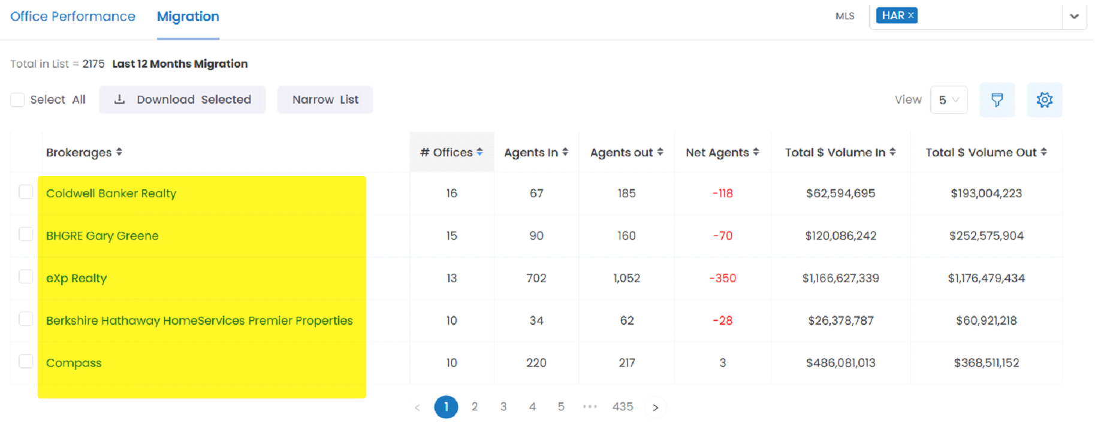Click Last 12 Months Migration heading

point(180,64)
